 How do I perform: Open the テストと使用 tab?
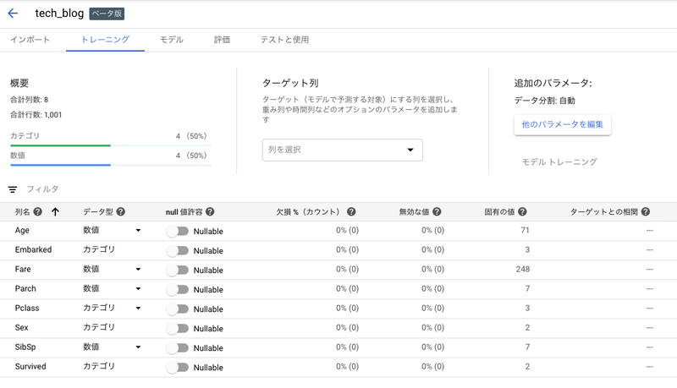click(x=284, y=40)
